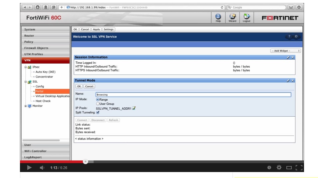Click Cancel in Tunnel Mode widget
The height and width of the screenshot is (178, 318).
89,86
